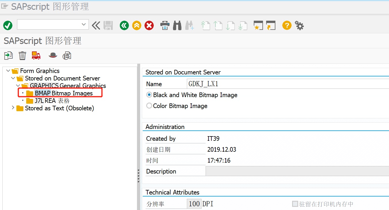Print using the printer toolbar icon
The height and width of the screenshot is (210, 389).
[165, 25]
